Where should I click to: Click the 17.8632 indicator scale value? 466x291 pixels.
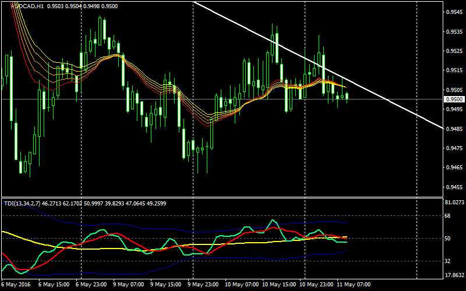(x=453, y=276)
